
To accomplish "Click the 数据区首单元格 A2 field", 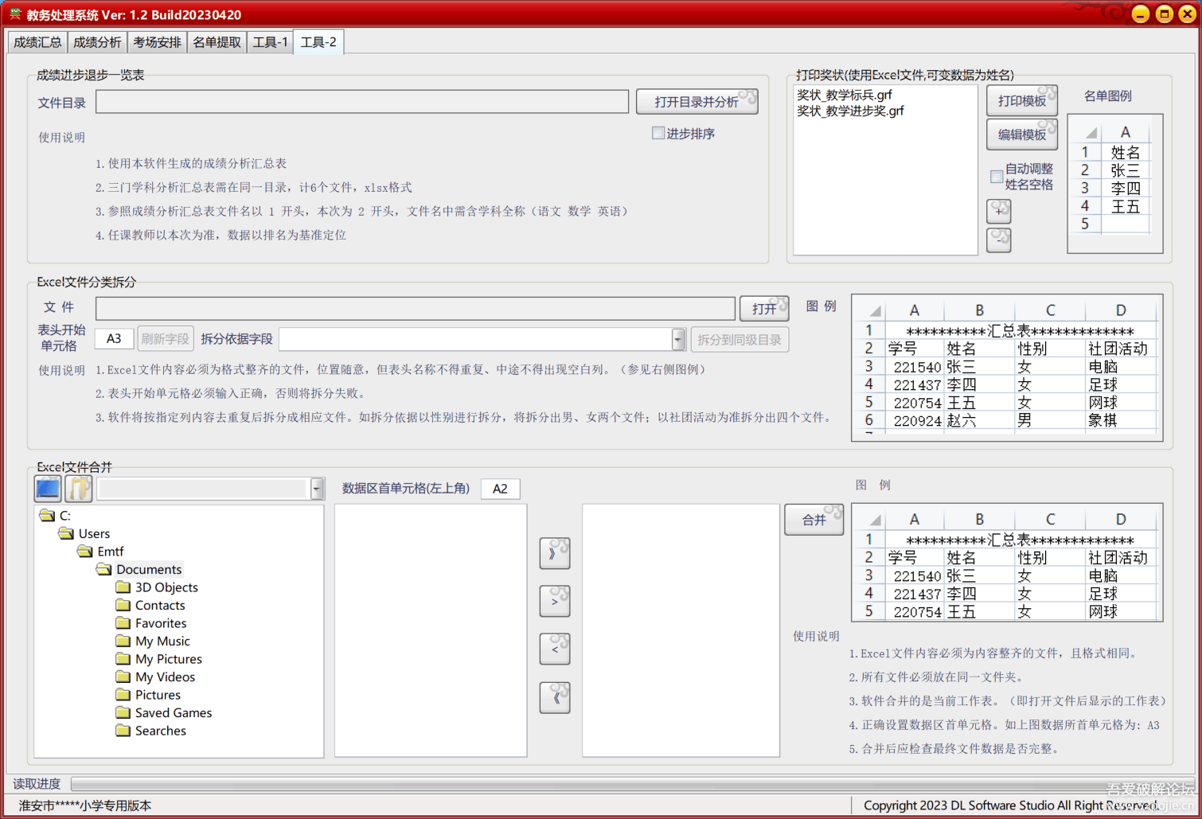I will tap(500, 489).
